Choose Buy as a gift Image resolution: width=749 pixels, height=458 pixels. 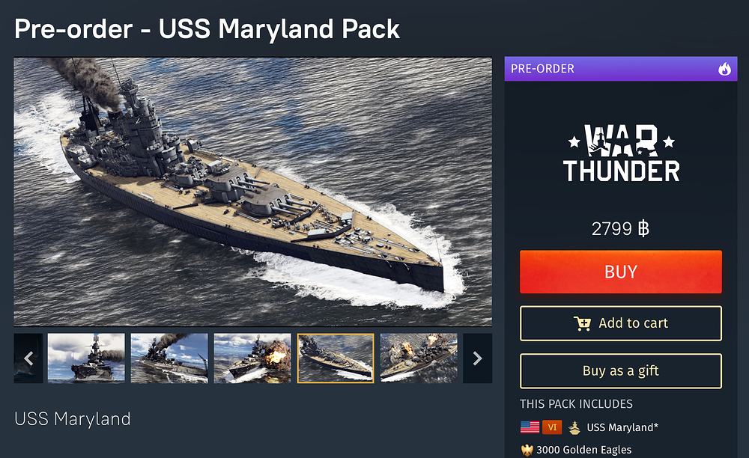(620, 370)
